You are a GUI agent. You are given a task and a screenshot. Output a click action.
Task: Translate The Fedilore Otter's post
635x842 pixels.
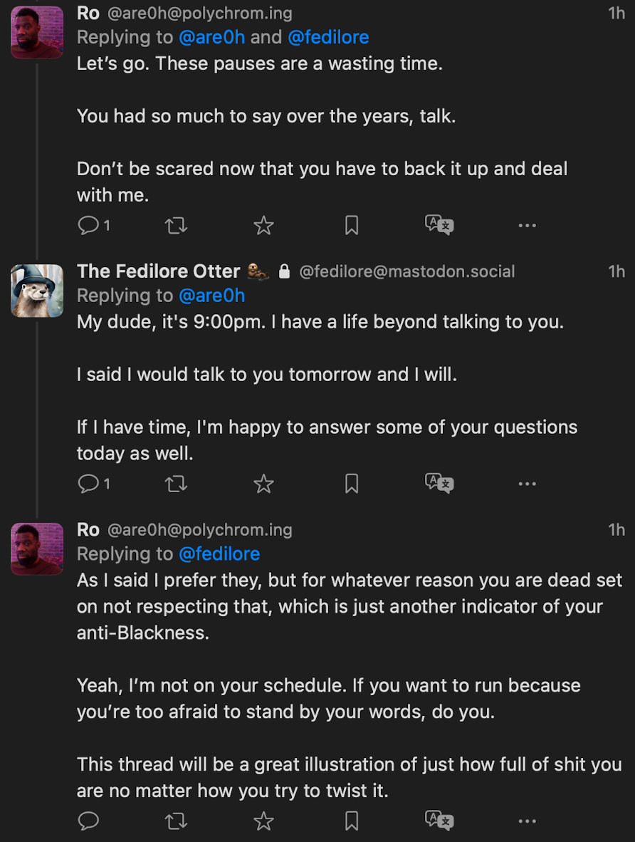click(x=439, y=484)
